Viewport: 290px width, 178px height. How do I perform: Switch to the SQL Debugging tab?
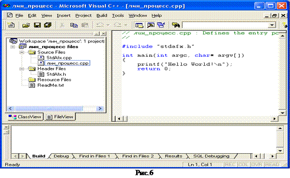click(x=211, y=156)
